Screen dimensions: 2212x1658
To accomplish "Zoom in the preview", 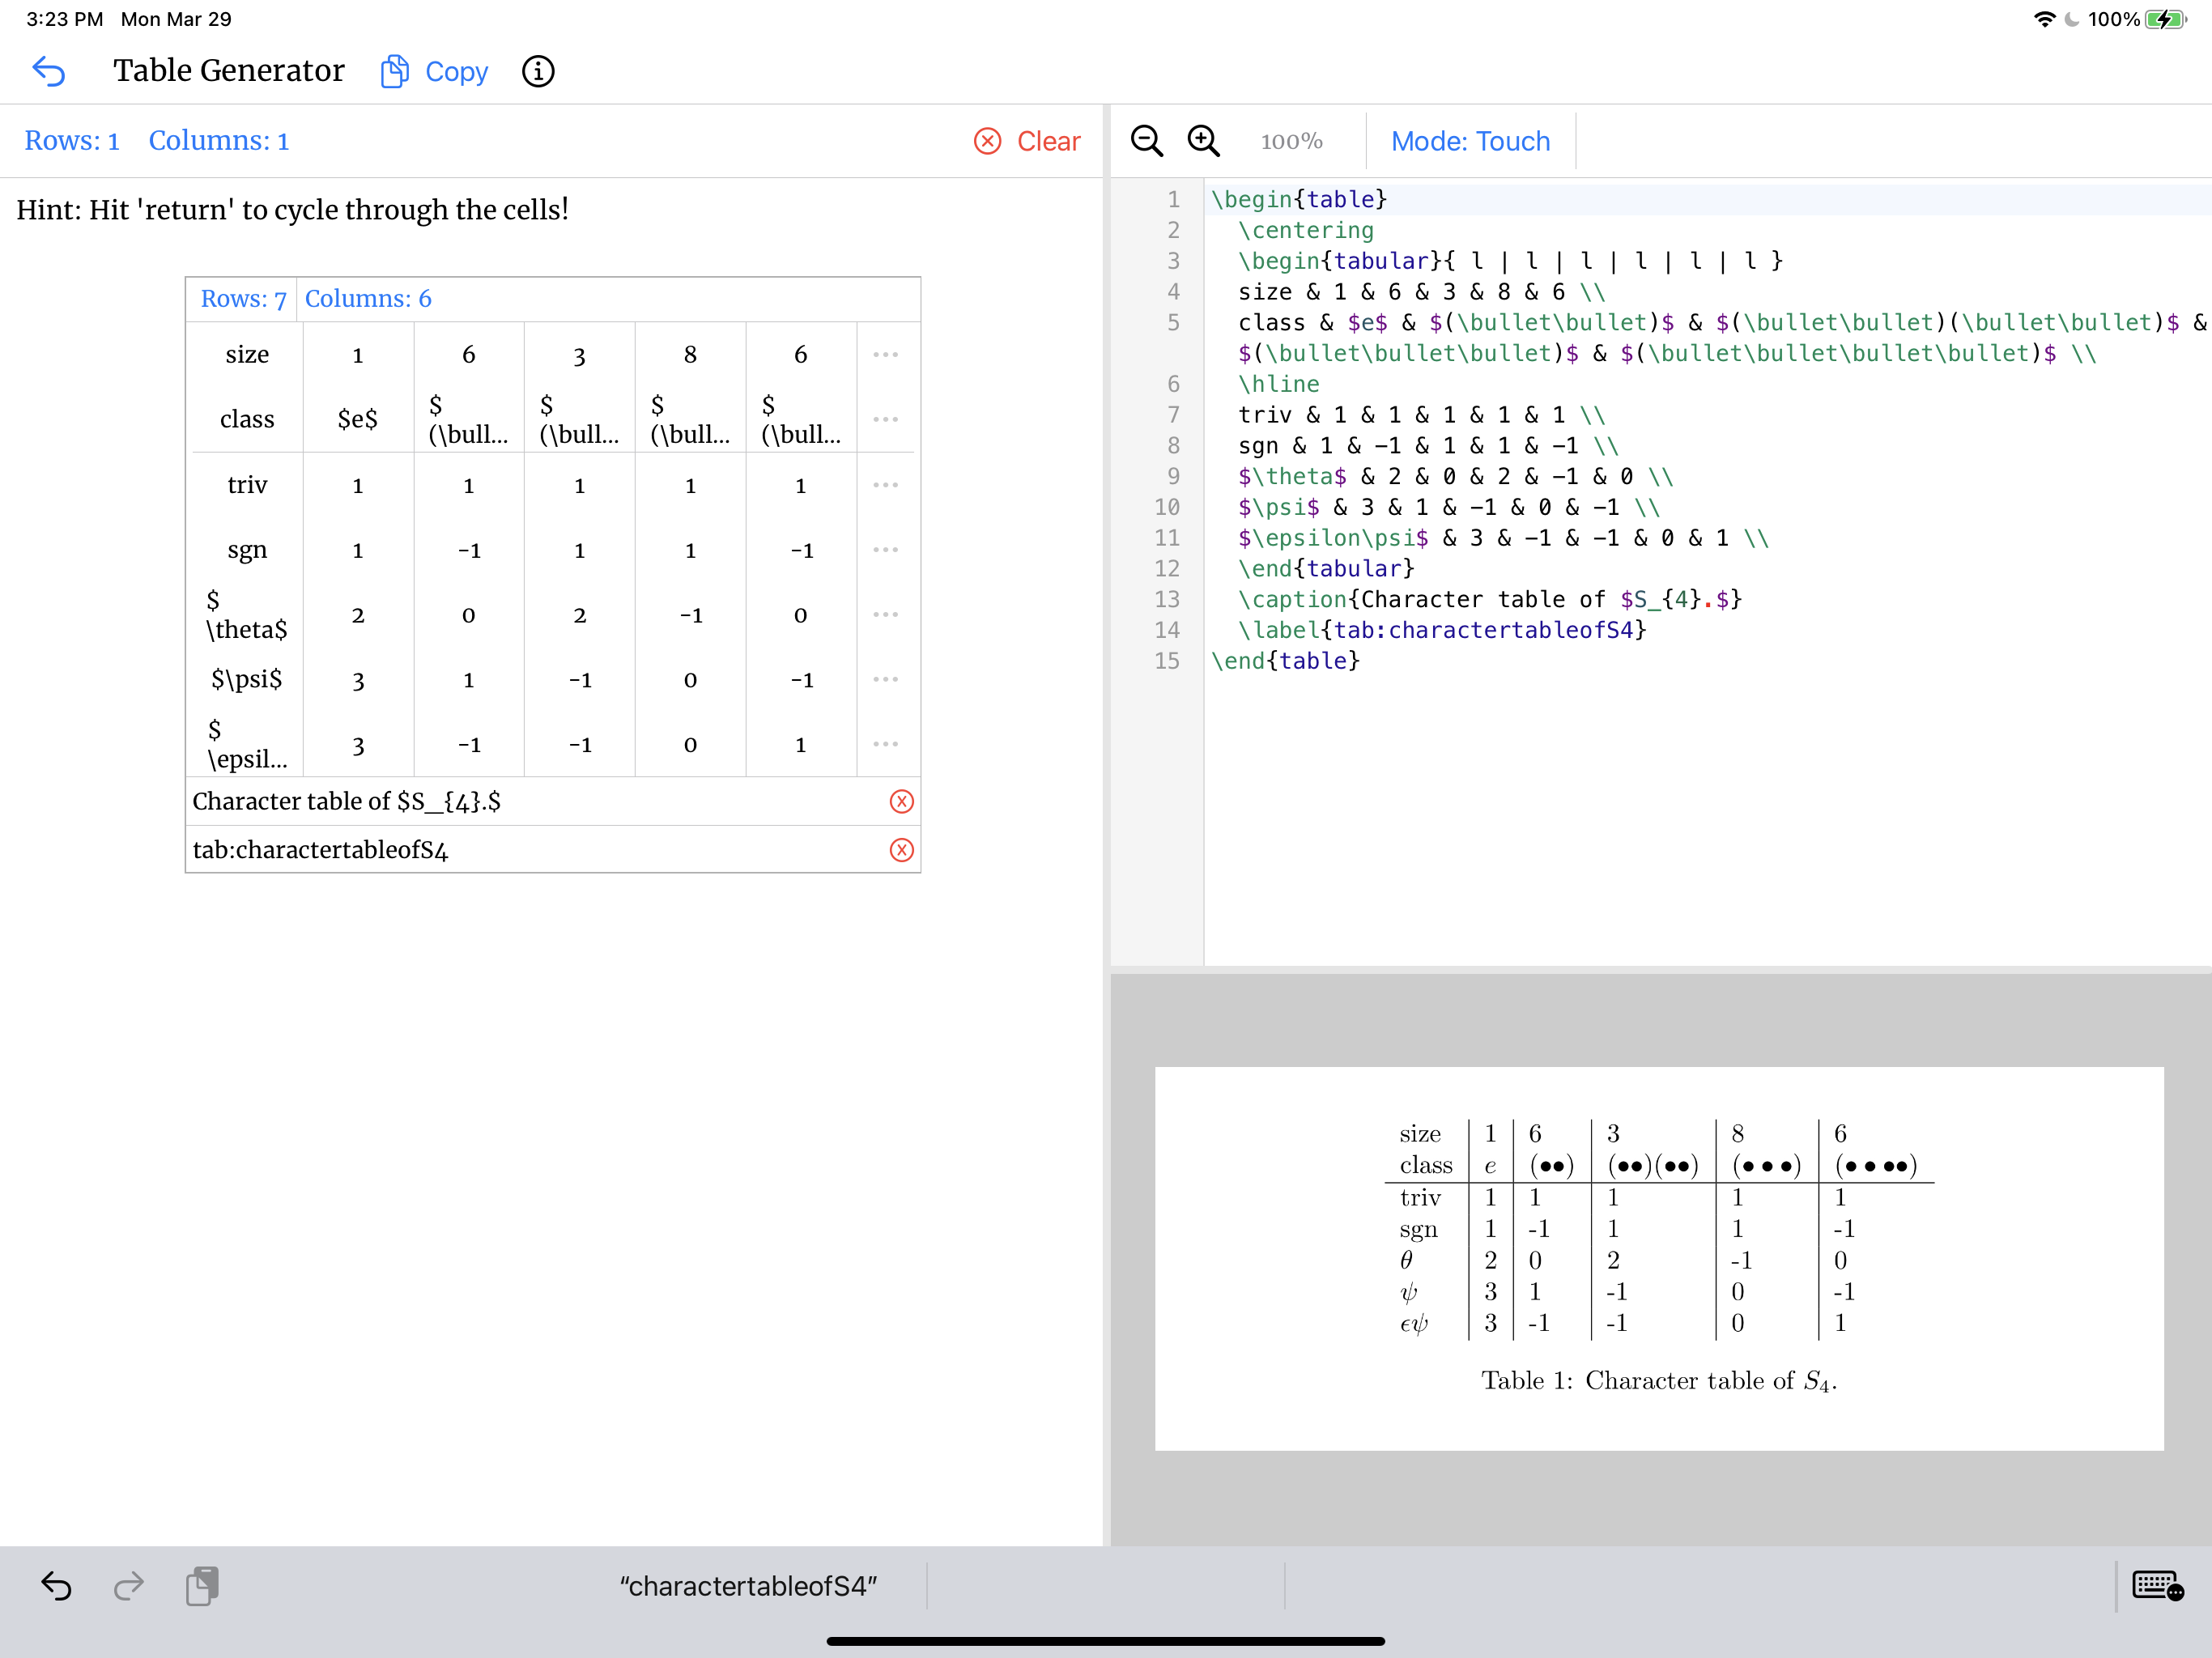I will tap(1203, 141).
